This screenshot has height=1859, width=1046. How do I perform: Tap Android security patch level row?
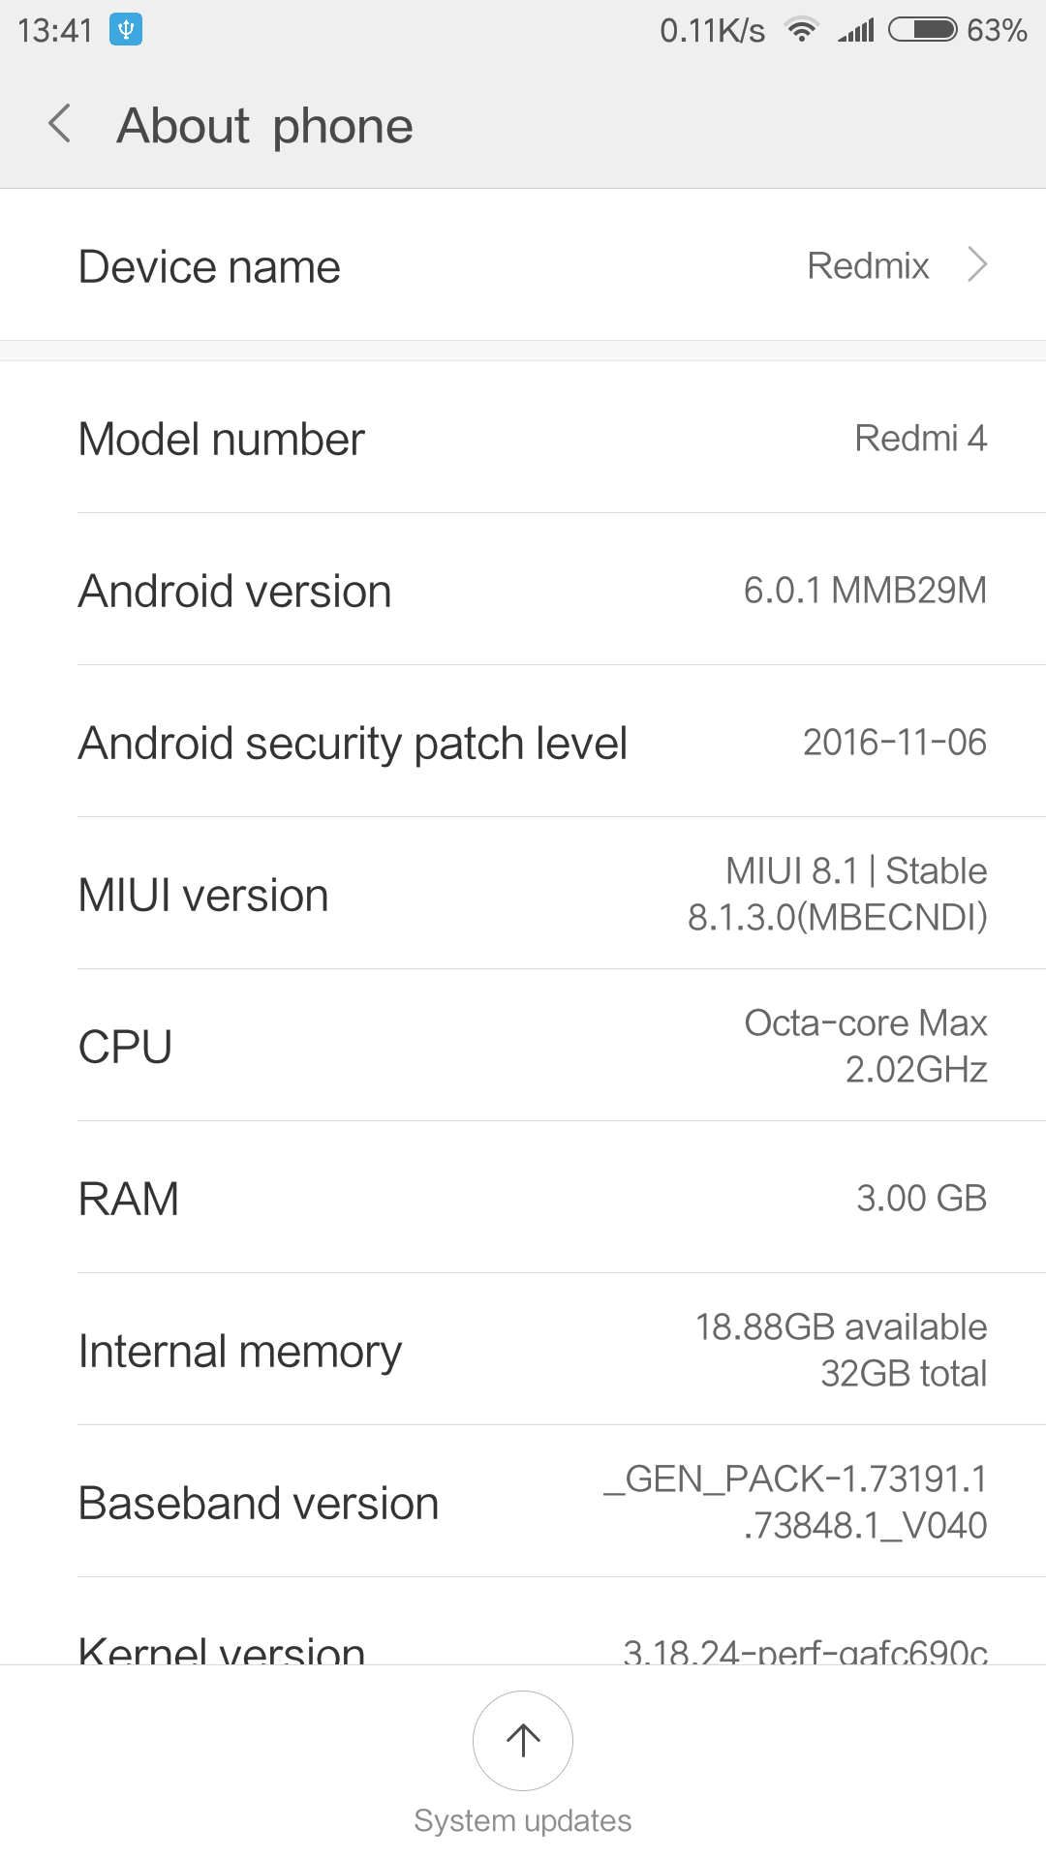click(523, 743)
